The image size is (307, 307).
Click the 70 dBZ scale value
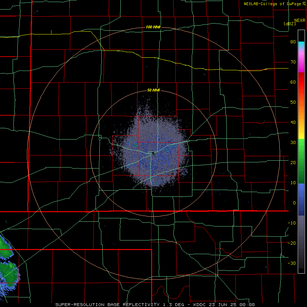click(293, 62)
